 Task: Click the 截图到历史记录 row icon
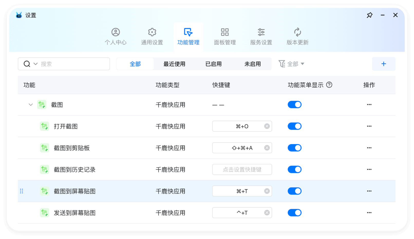coord(44,169)
